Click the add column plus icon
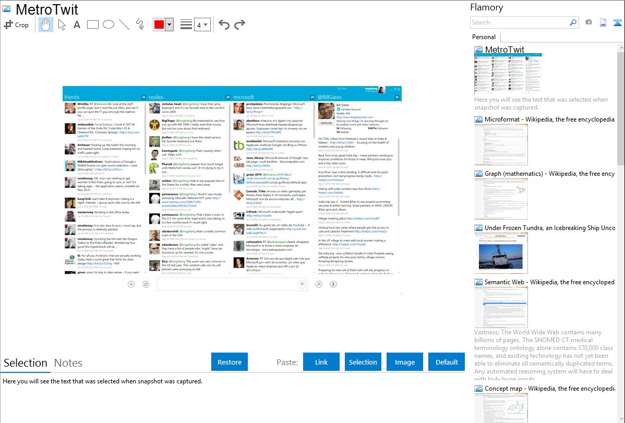This screenshot has height=423, width=625. (131, 284)
